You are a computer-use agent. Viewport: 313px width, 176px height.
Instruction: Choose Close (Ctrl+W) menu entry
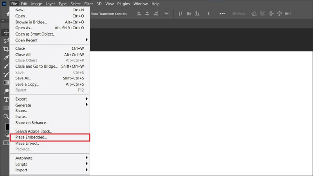50,48
